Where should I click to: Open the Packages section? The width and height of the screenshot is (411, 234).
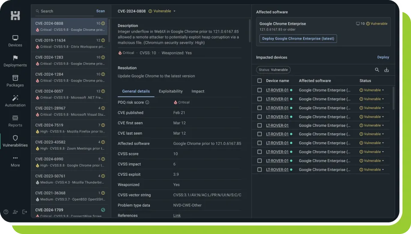pos(15,81)
